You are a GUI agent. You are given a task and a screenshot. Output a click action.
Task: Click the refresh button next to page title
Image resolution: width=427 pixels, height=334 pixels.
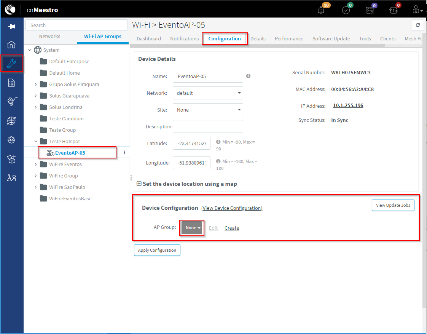[418, 25]
